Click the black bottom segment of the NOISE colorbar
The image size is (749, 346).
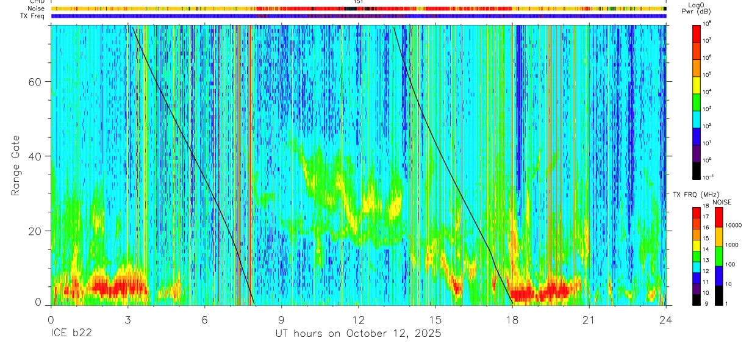coord(719,295)
